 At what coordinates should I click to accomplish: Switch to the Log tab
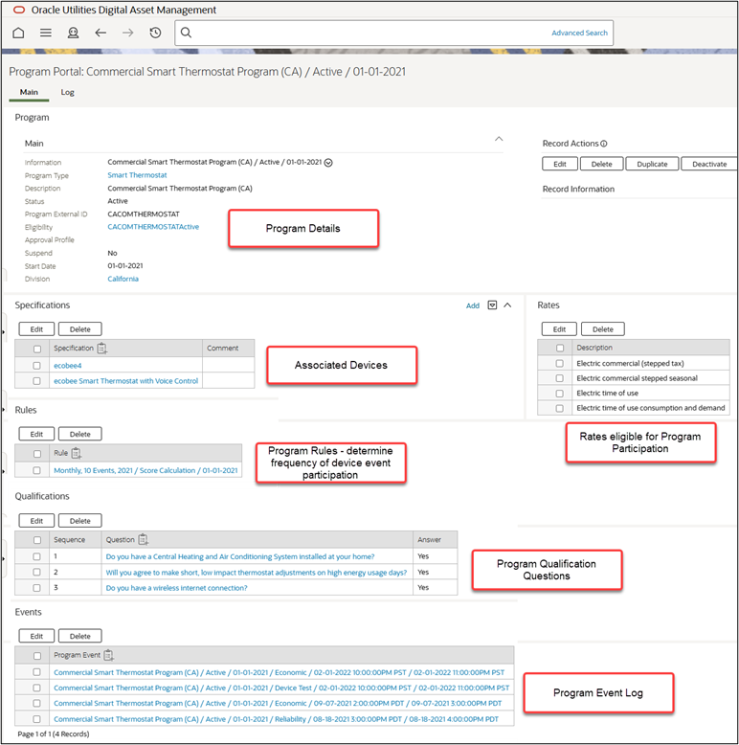67,93
